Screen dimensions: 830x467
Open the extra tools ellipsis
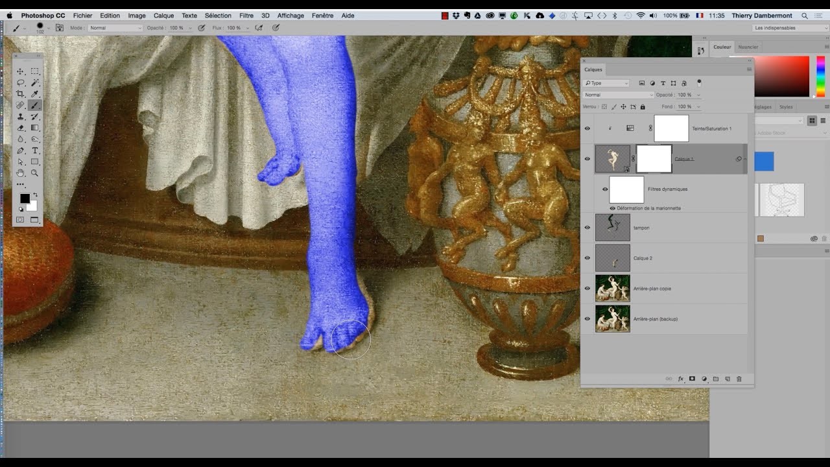click(21, 184)
